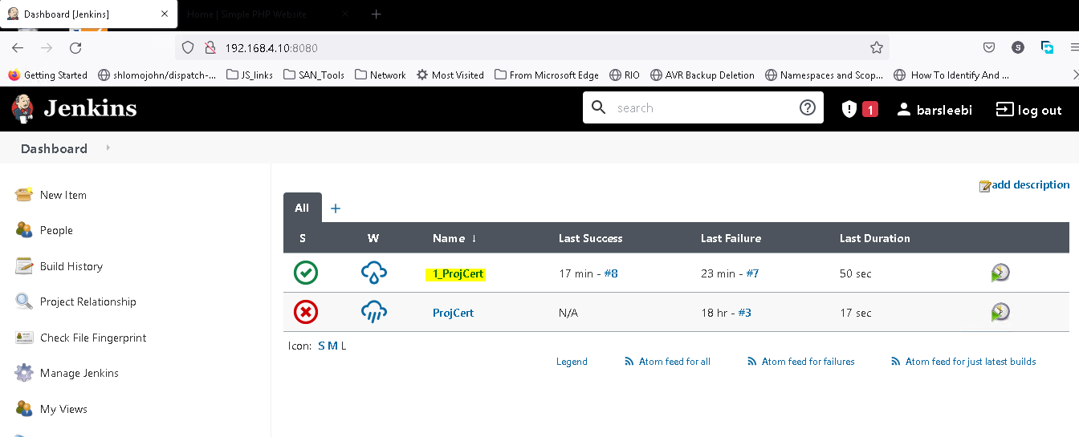Select the All view tab
Viewport: 1079px width, 437px height.
302,208
